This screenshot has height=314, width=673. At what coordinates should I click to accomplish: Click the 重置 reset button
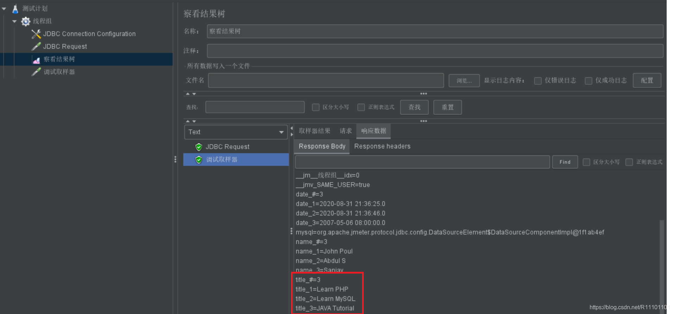447,107
